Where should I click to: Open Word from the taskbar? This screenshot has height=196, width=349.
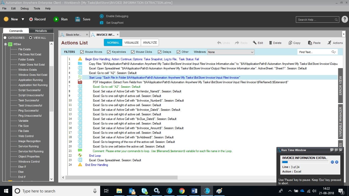[194, 191]
